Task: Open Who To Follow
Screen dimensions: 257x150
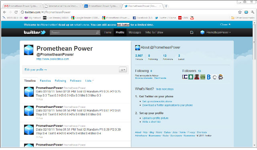Action: pyautogui.click(x=154, y=32)
